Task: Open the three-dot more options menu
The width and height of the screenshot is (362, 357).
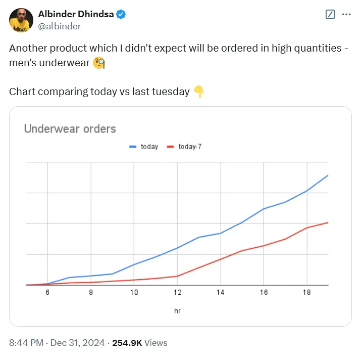Action: click(x=346, y=15)
